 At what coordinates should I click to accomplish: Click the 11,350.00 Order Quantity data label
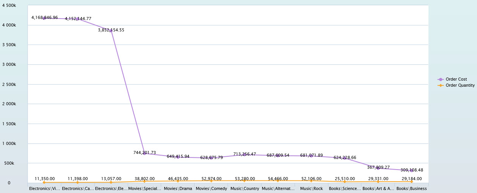coord(44,179)
